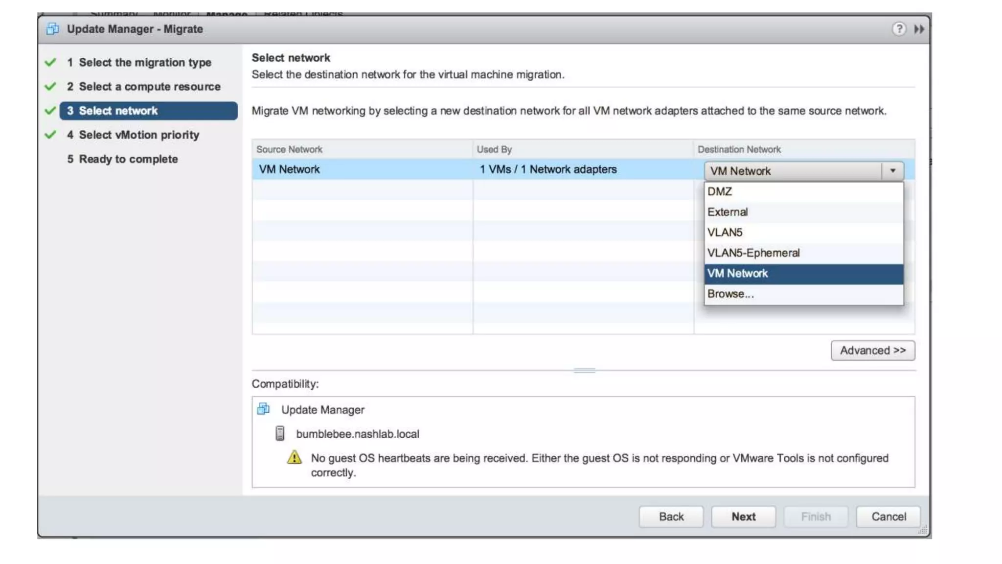Go to step 1 Select the migration type
Image resolution: width=1002 pixels, height=564 pixels.
pyautogui.click(x=145, y=63)
